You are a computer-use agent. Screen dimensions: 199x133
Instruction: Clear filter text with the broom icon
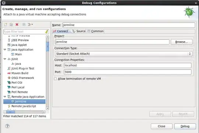(x=46, y=32)
